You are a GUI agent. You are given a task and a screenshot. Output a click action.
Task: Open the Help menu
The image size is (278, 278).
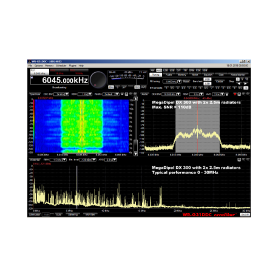point(81,66)
